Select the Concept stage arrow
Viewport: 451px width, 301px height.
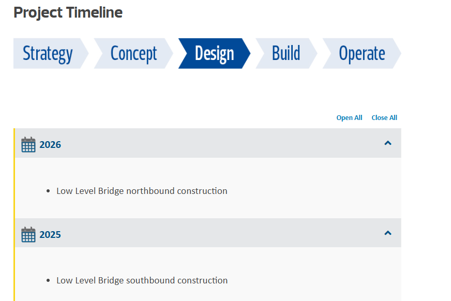point(133,53)
